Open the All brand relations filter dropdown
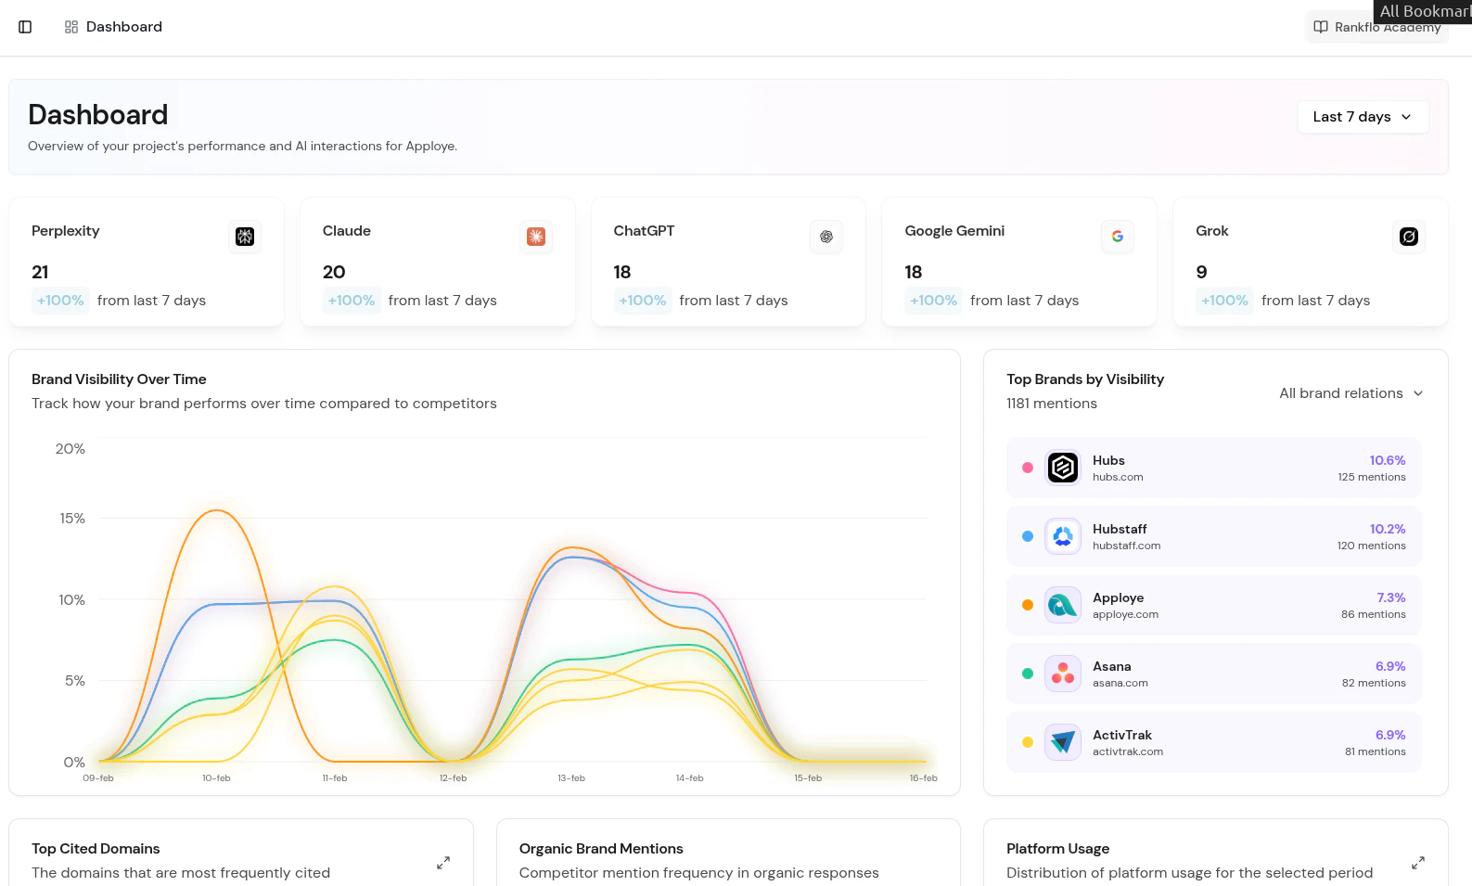The width and height of the screenshot is (1472, 886). point(1351,393)
